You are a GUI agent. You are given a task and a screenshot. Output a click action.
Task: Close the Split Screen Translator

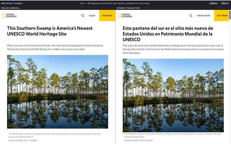coord(225,3)
